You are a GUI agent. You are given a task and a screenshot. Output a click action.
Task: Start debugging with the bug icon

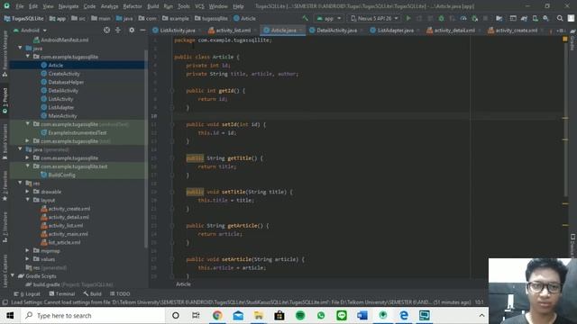pos(441,18)
